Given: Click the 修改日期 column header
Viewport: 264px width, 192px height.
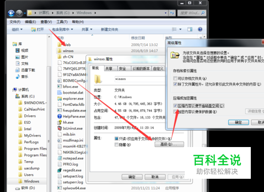Looking at the screenshot, I should point(138,38).
